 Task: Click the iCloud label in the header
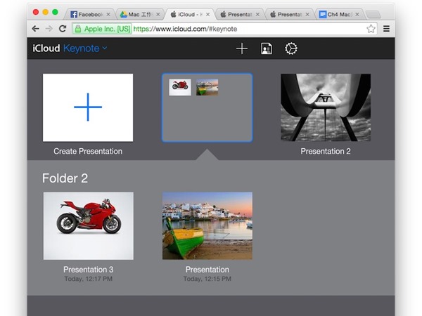pyautogui.click(x=46, y=48)
